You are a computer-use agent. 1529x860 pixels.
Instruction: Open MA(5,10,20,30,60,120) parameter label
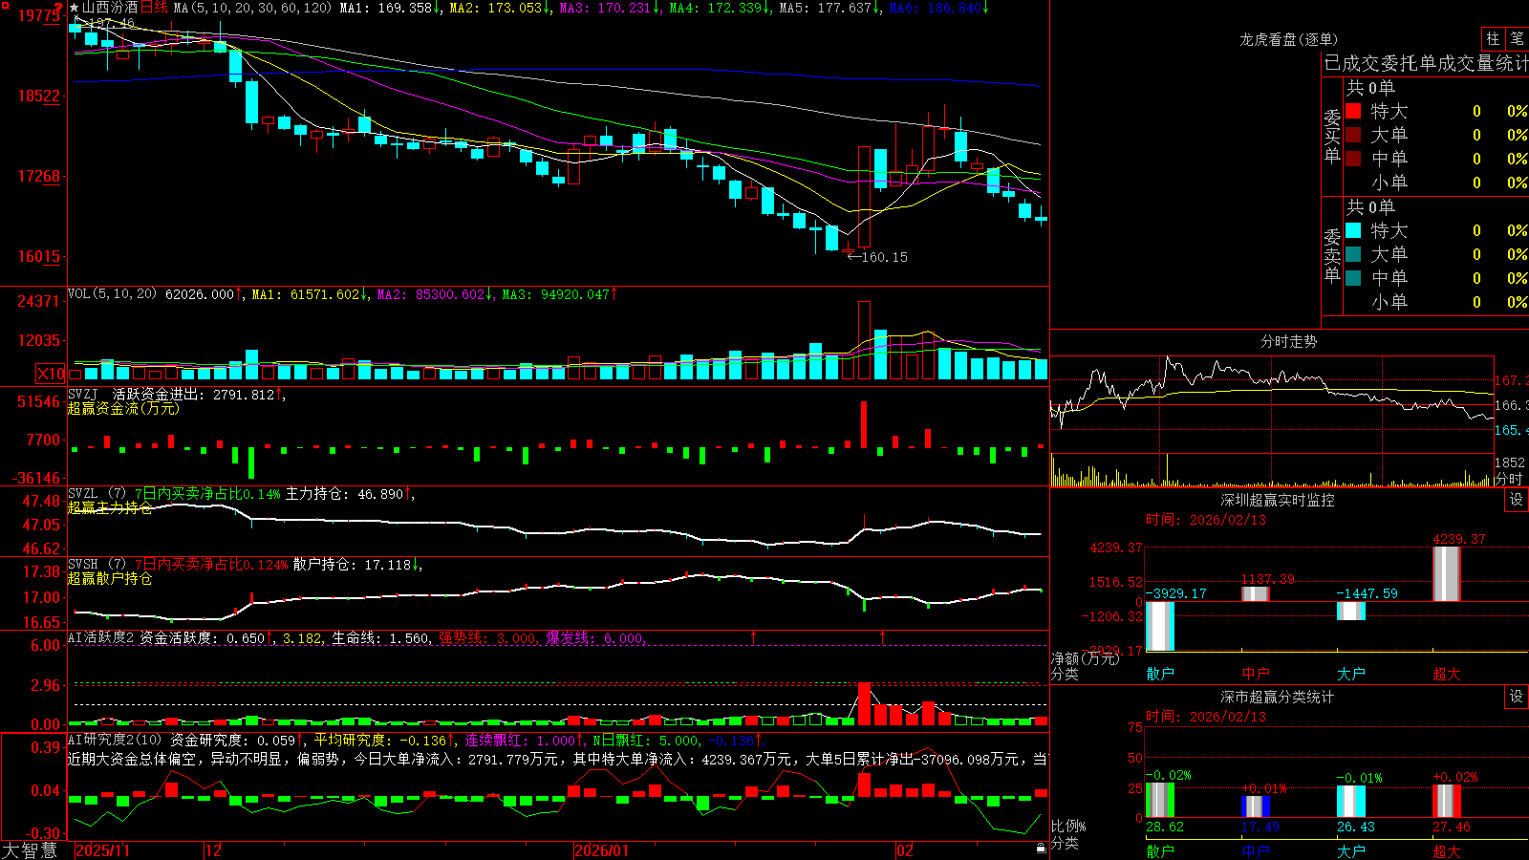[252, 8]
